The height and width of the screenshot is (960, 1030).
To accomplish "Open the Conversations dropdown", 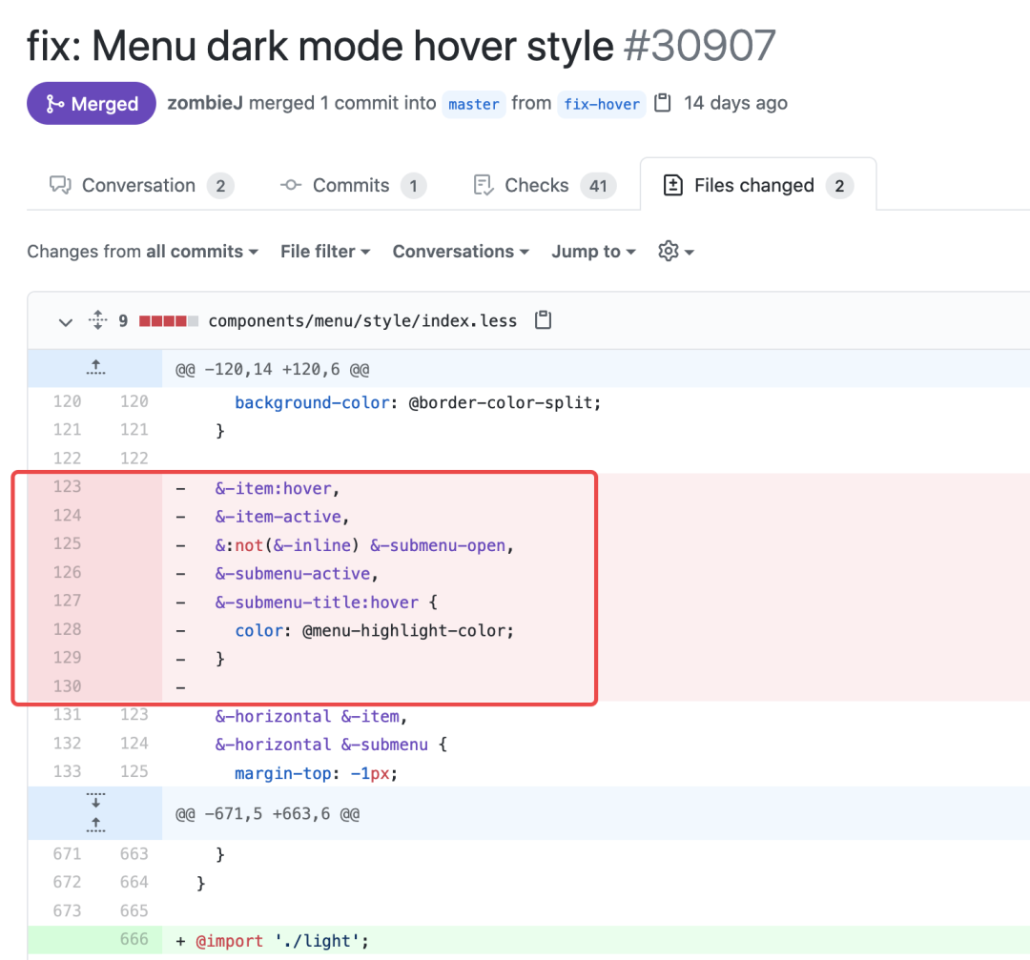I will point(460,252).
